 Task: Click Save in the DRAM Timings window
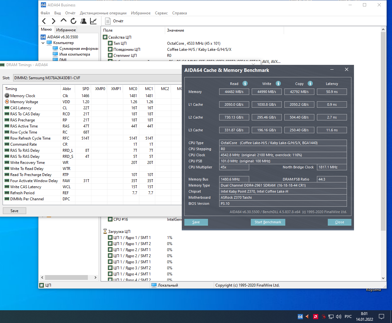pos(14,211)
